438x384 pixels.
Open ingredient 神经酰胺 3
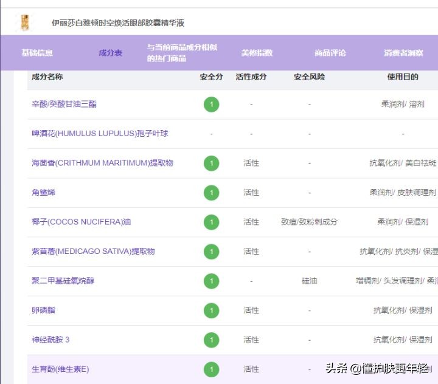[x=50, y=340]
